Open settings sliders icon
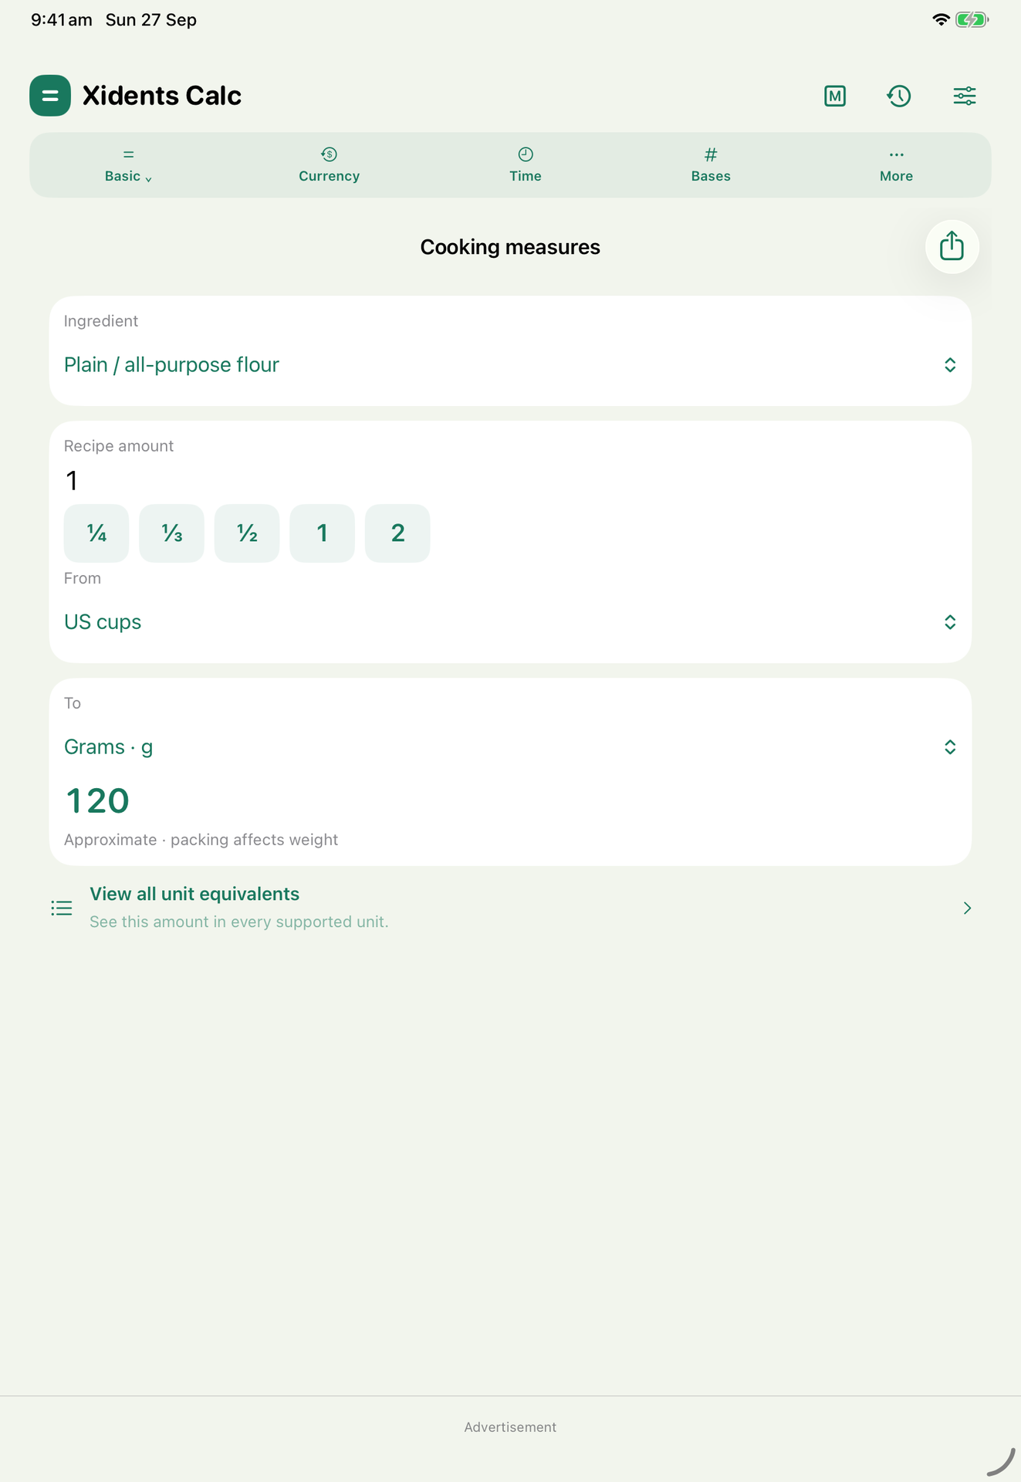Viewport: 1021px width, 1482px height. [965, 96]
